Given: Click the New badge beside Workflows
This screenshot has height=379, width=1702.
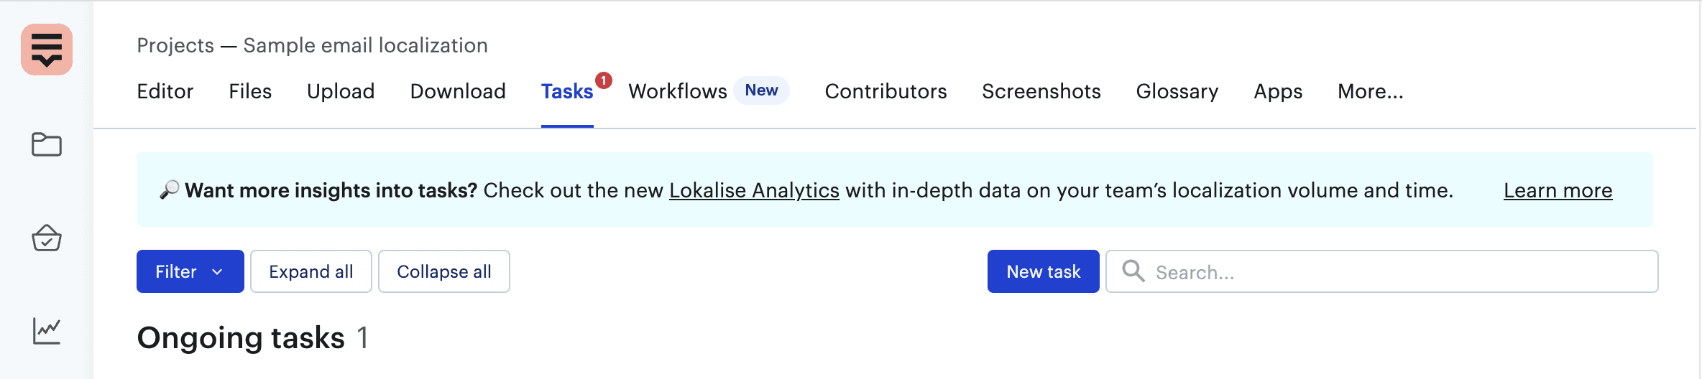Looking at the screenshot, I should tap(761, 90).
